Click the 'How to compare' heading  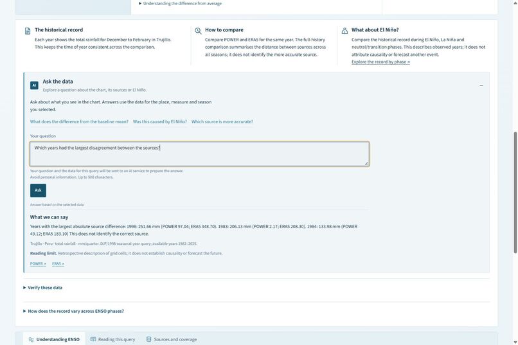224,30
